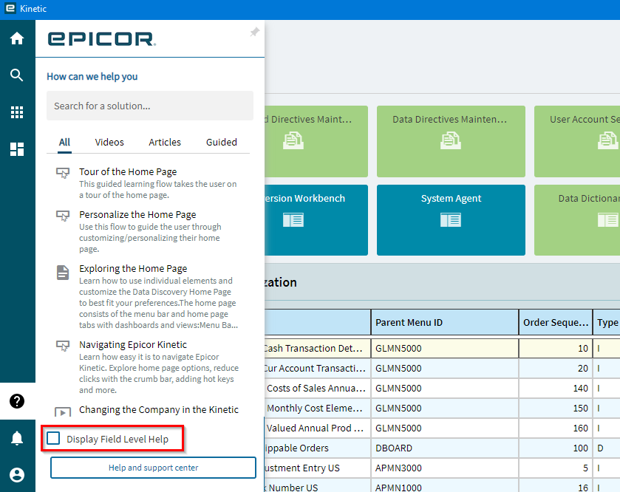Click the Search for a solution field
Image resolution: width=620 pixels, height=492 pixels.
point(150,106)
